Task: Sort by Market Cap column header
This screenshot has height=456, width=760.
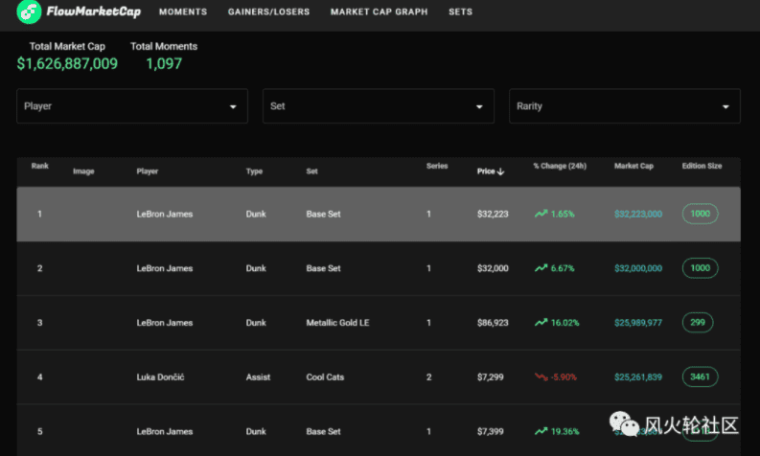Action: click(633, 166)
